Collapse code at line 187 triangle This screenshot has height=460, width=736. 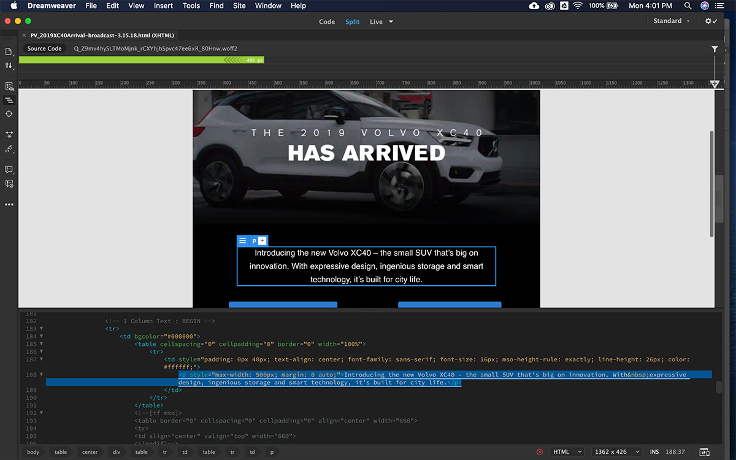coord(41,359)
